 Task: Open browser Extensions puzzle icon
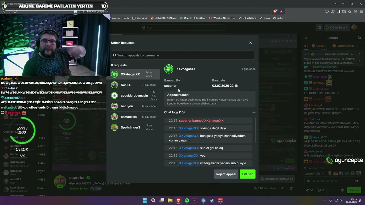(327, 11)
